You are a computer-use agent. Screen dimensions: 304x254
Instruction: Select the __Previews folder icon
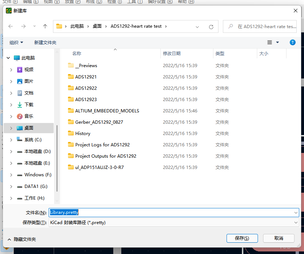pos(71,65)
